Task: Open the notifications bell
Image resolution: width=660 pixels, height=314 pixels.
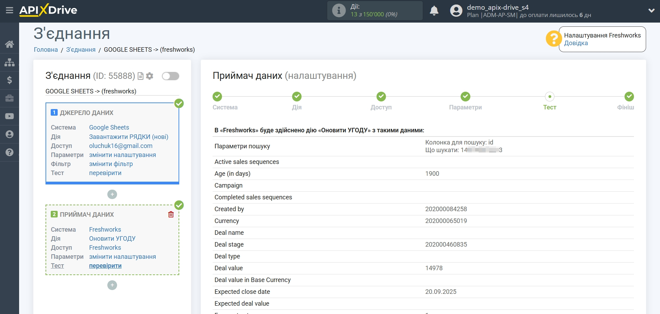Action: pyautogui.click(x=434, y=11)
